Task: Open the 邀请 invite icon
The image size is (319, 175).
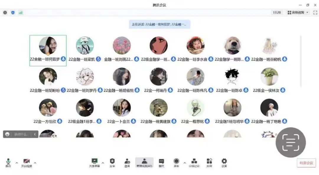Action: click(127, 163)
